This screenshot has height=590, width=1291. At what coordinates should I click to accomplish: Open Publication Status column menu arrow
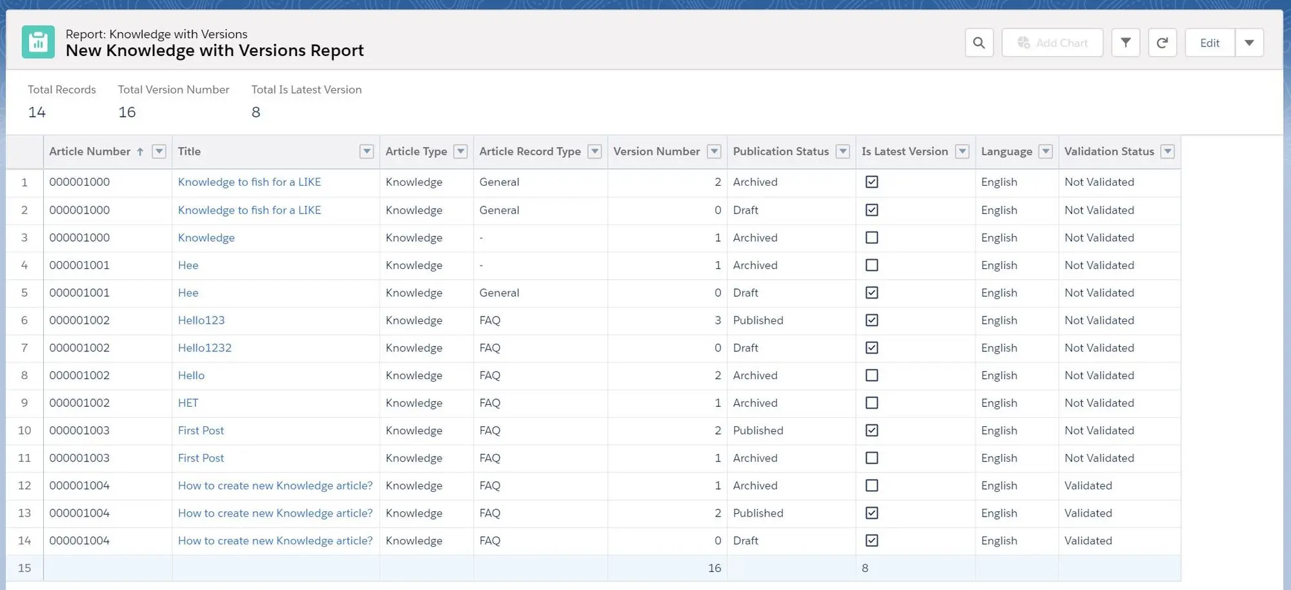click(842, 152)
